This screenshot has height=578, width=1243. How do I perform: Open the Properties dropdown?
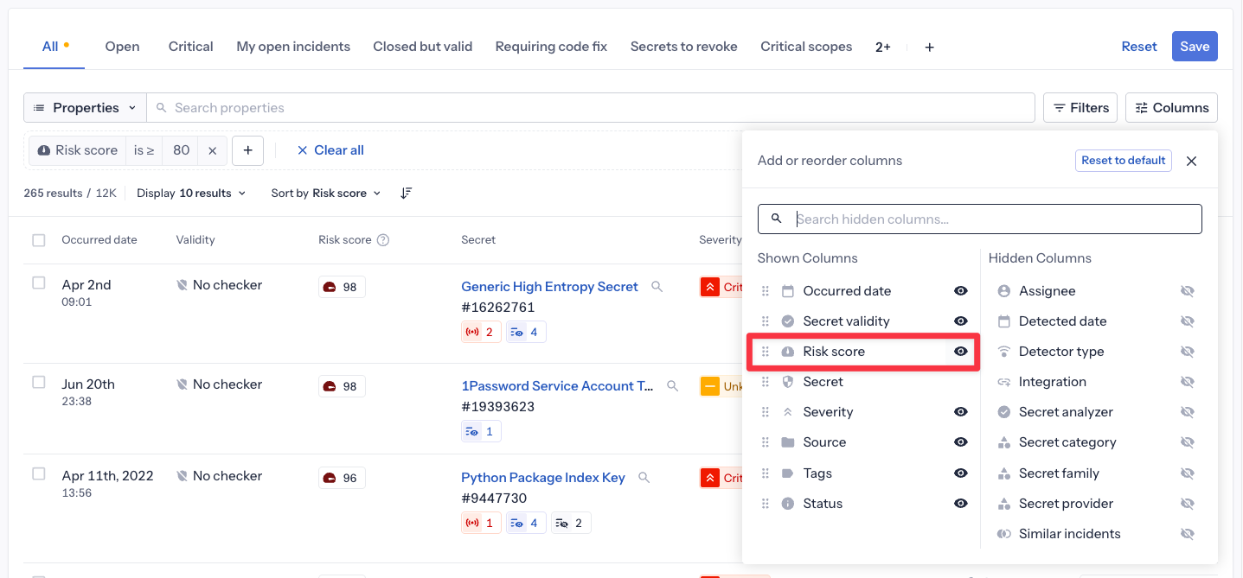point(85,108)
